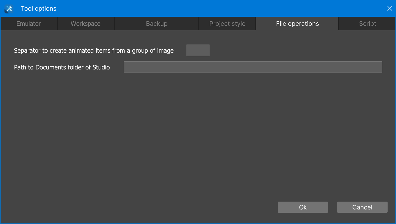The height and width of the screenshot is (224, 396).
Task: Go to the Project style tab
Action: pos(227,24)
